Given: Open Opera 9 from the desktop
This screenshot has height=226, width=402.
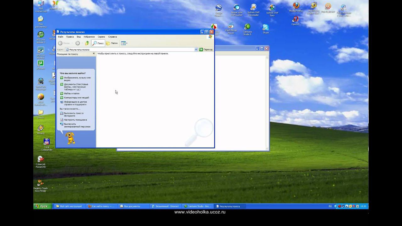Looking at the screenshot, I should (295, 20).
